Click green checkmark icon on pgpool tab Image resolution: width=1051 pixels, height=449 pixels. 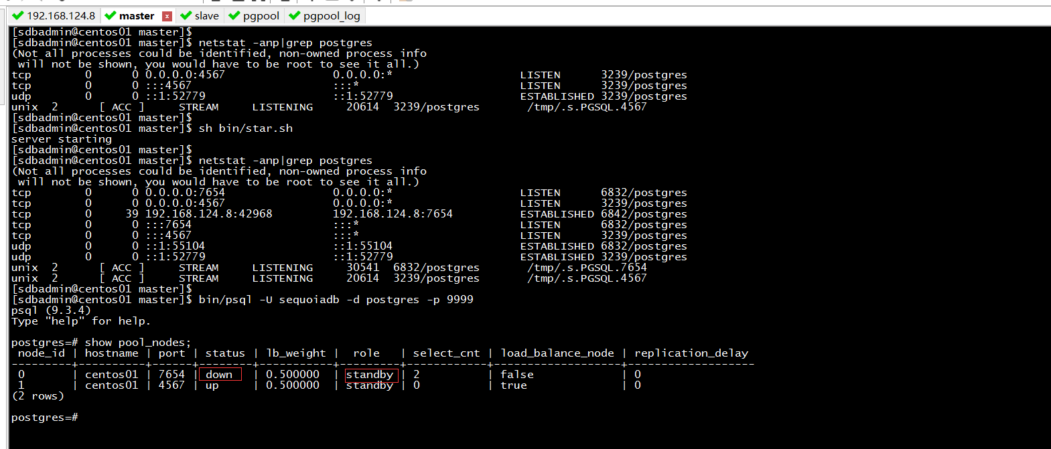[234, 15]
